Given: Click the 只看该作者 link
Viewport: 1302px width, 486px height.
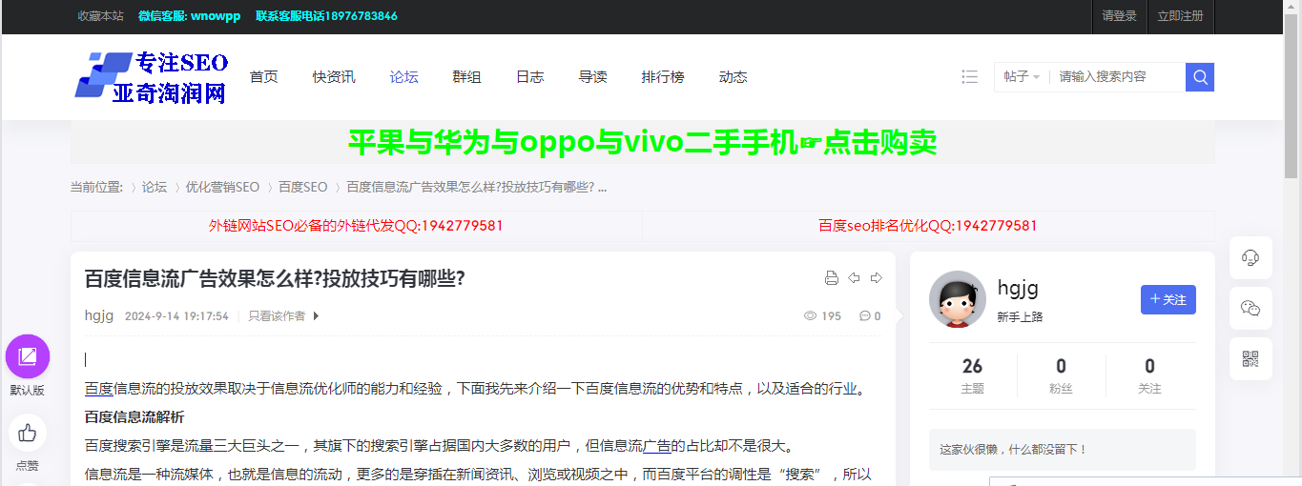Looking at the screenshot, I should [x=278, y=316].
